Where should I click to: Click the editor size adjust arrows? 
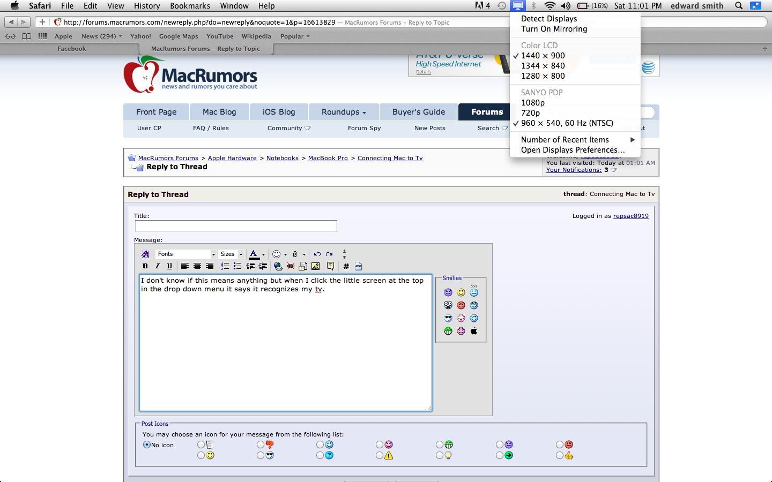pos(344,254)
